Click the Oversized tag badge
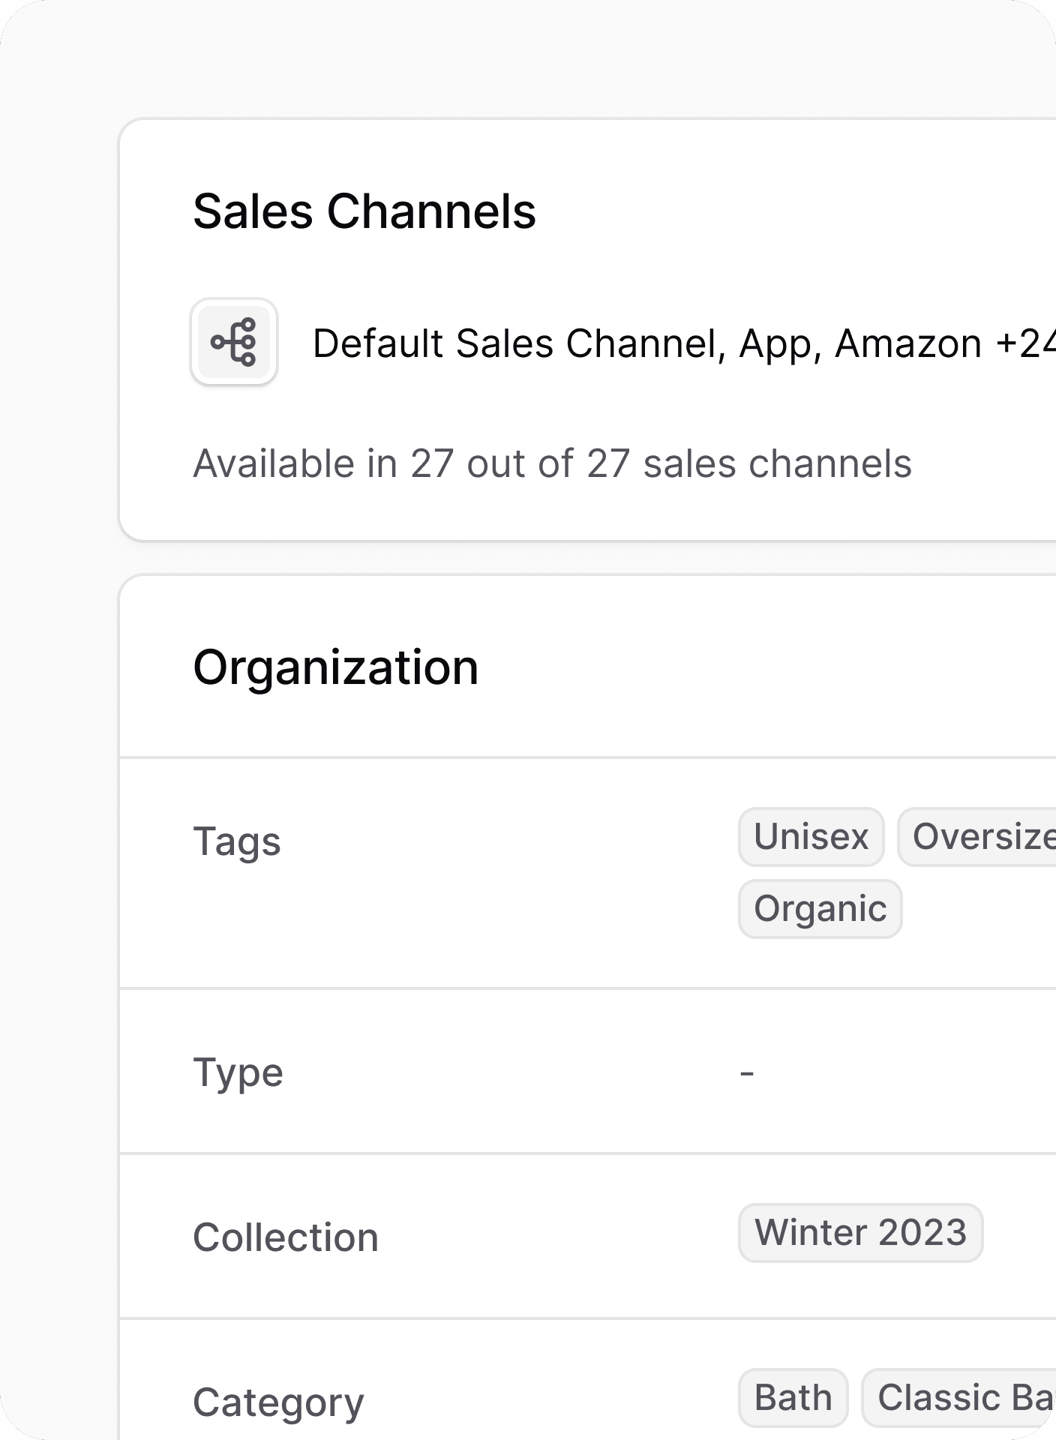This screenshot has width=1056, height=1440. coord(979,836)
